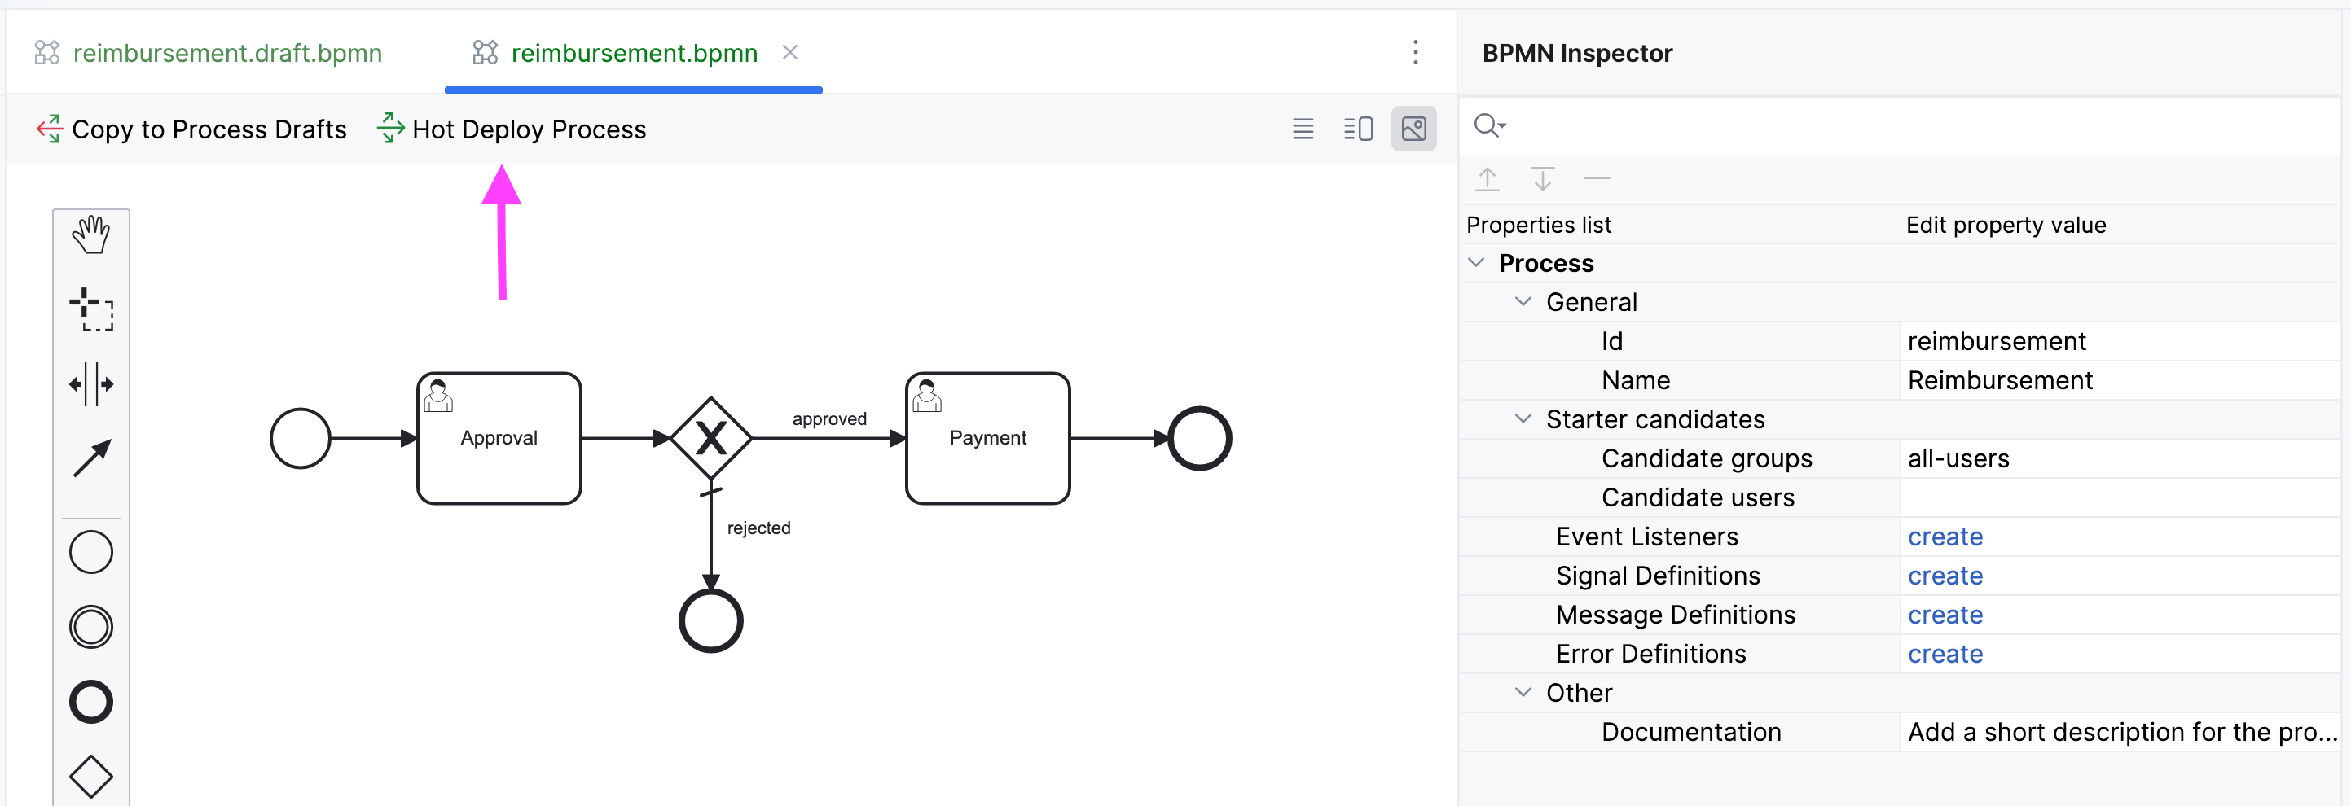Switch to text-only editor view

1303,129
